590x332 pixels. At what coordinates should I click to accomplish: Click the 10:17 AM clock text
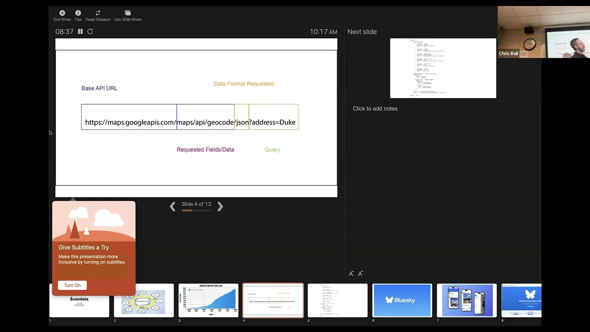coord(323,31)
